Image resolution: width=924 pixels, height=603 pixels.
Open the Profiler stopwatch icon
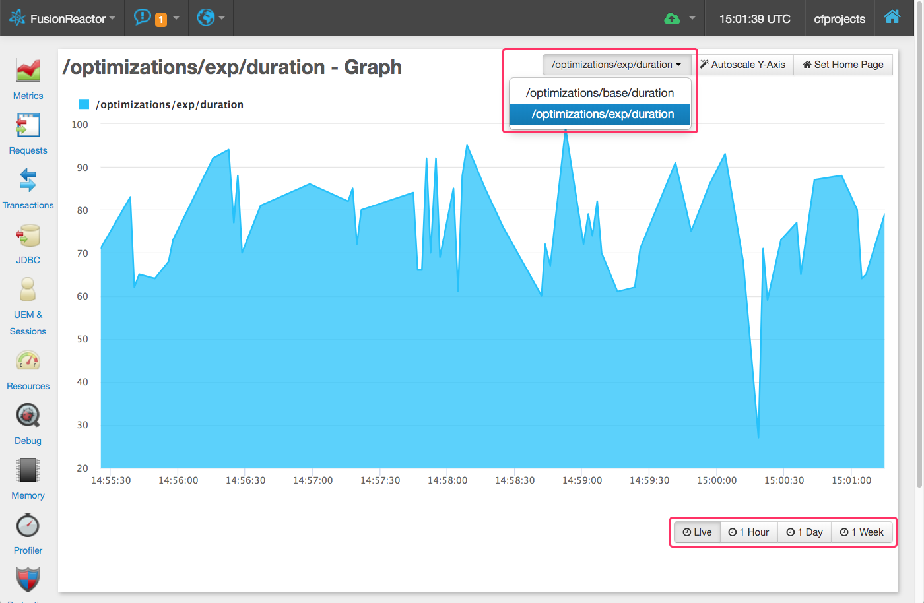click(28, 525)
